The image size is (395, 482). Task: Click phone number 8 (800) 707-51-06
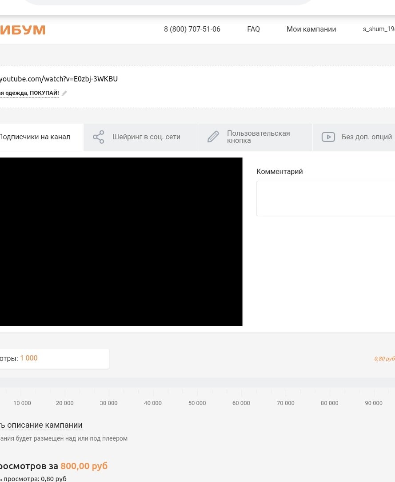click(192, 29)
